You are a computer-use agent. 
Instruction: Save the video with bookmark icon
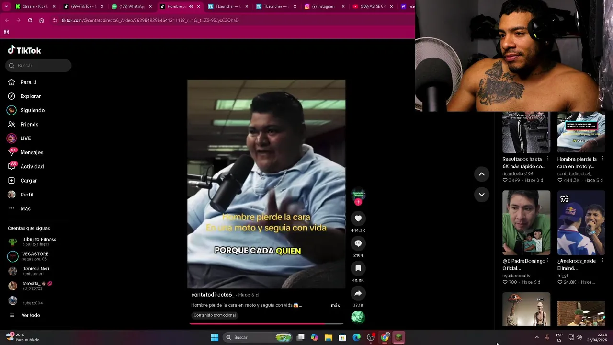click(358, 268)
